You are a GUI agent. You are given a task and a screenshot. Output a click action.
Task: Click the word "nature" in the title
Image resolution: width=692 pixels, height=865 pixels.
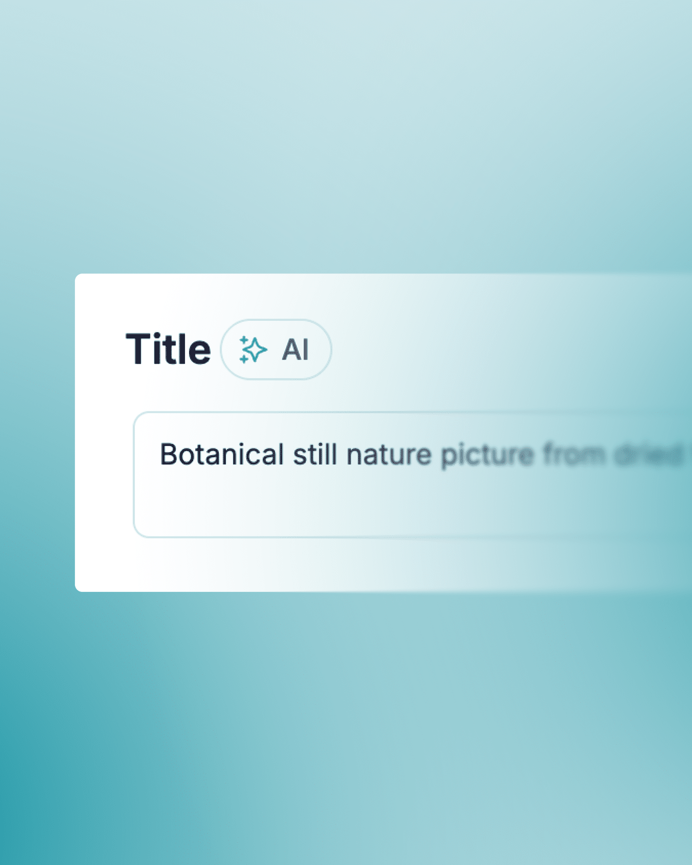click(x=389, y=455)
